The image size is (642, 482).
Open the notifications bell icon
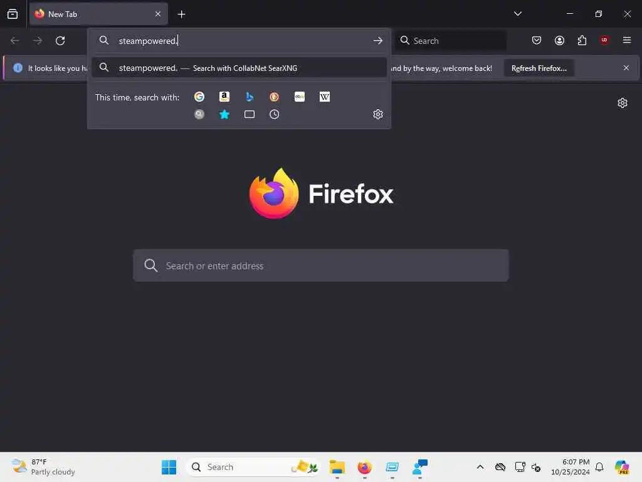coord(599,467)
